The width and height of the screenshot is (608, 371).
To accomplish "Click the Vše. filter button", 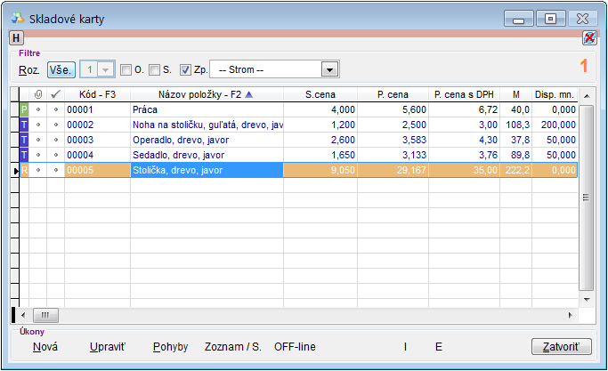I will [61, 70].
